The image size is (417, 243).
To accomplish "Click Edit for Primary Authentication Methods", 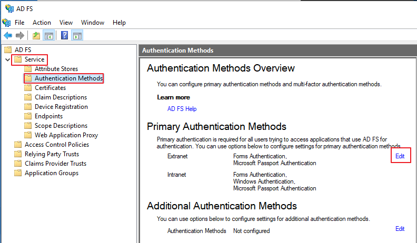I will pyautogui.click(x=400, y=156).
